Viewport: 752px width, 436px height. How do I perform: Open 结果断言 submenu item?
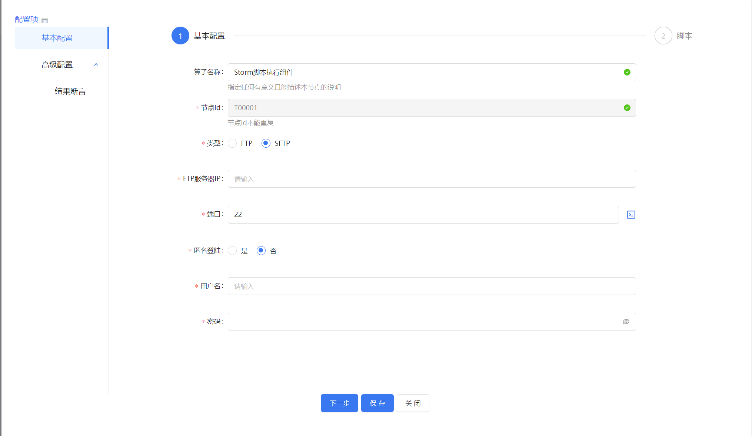pos(70,91)
